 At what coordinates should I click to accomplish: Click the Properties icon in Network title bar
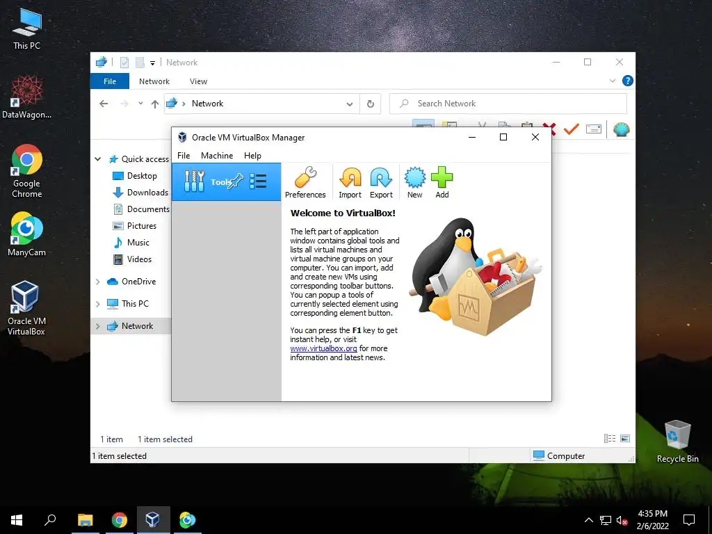tap(124, 63)
